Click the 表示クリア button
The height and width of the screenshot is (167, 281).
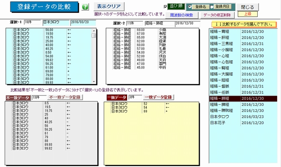click(x=109, y=6)
